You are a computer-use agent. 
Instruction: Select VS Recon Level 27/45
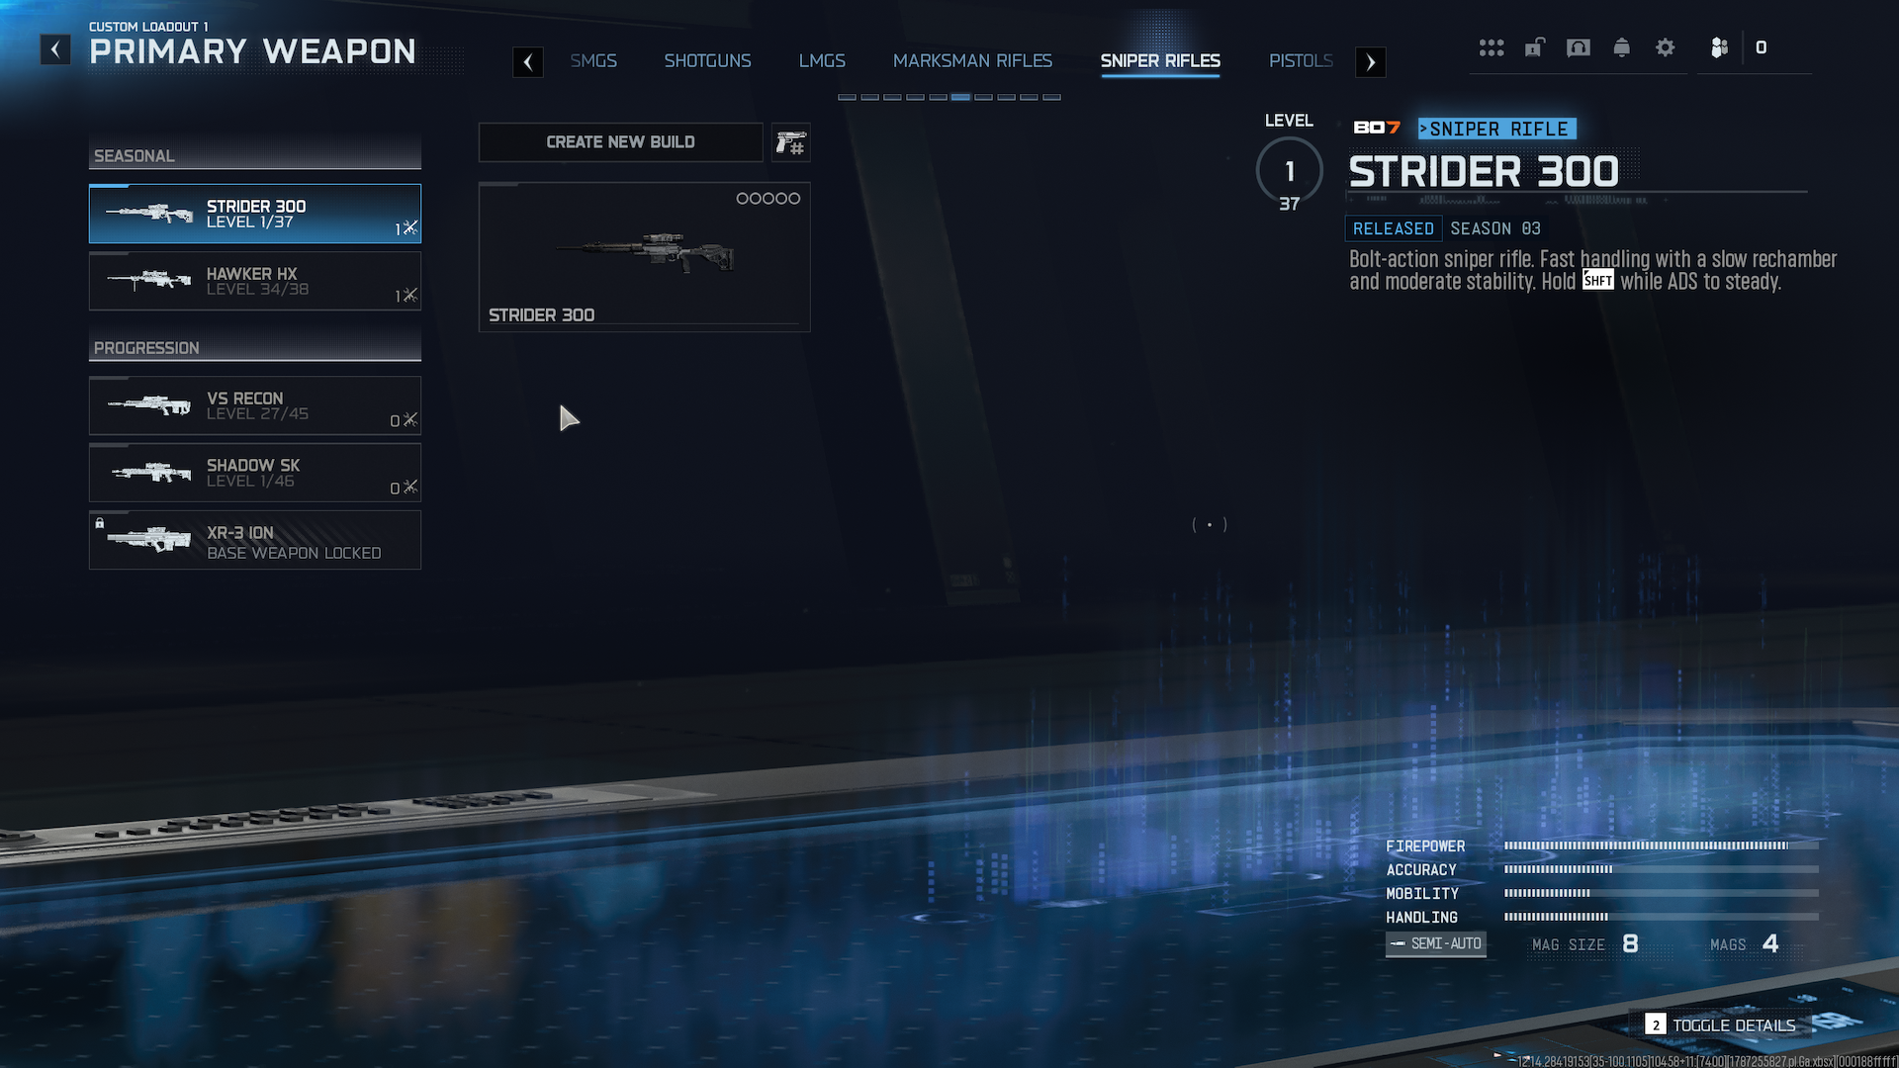coord(255,405)
